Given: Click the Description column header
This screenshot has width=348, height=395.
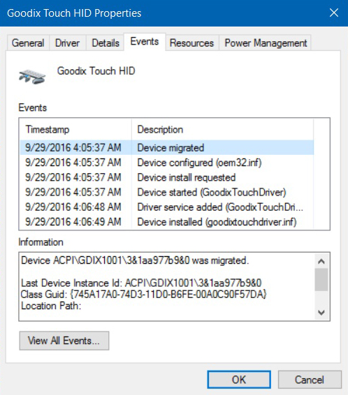Looking at the screenshot, I should click(222, 130).
